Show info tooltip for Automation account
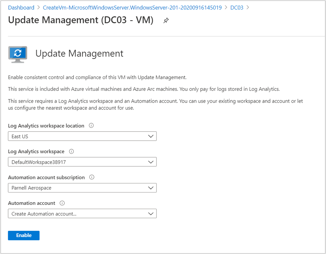Screen dimensions: 326x254 click(62, 203)
